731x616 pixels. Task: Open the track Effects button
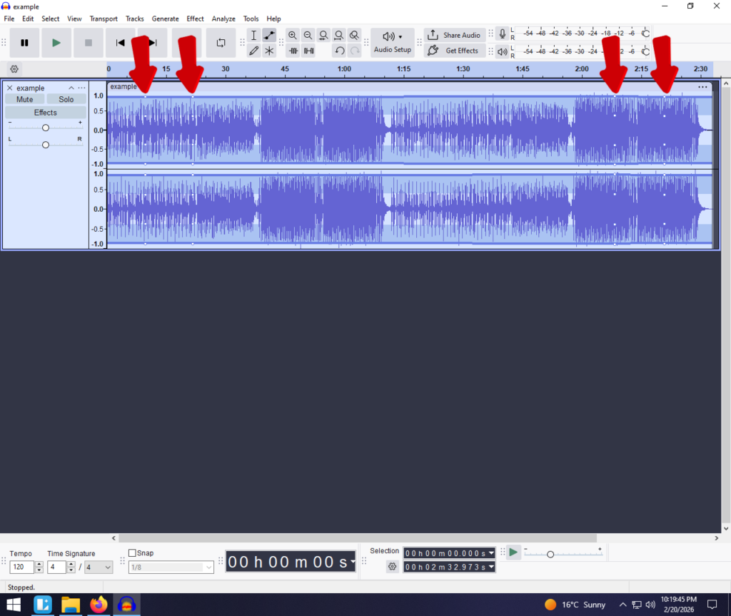click(45, 113)
